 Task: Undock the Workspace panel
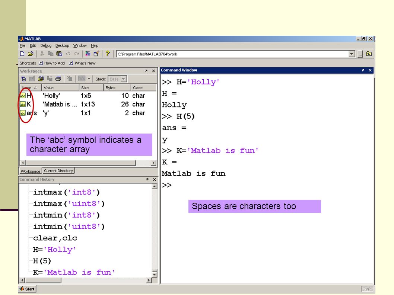click(x=146, y=71)
